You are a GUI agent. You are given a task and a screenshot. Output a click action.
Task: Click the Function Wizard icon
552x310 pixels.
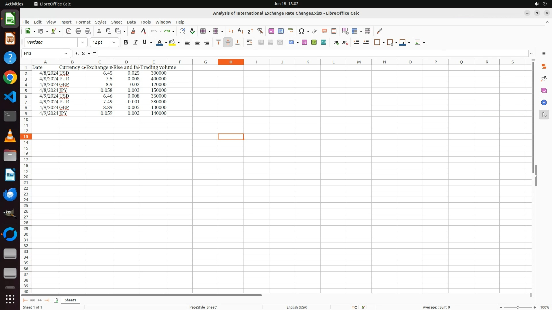point(77,53)
